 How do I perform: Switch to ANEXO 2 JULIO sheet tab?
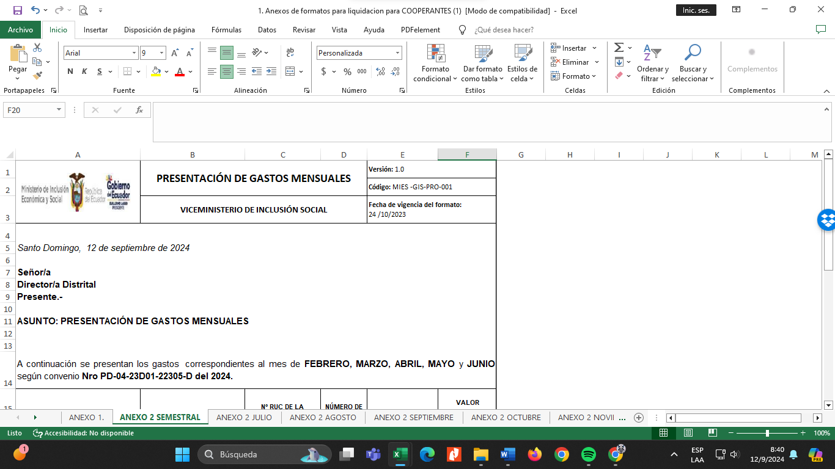click(x=245, y=418)
